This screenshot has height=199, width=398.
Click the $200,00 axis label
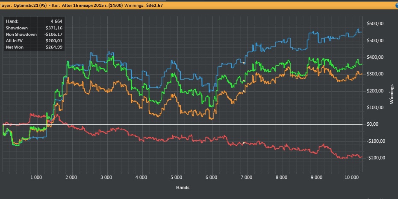coord(375,91)
